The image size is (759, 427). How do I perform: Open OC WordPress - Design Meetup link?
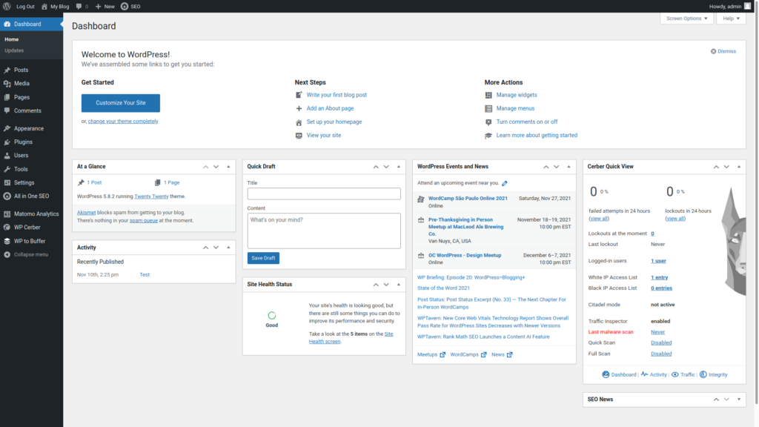pyautogui.click(x=465, y=255)
